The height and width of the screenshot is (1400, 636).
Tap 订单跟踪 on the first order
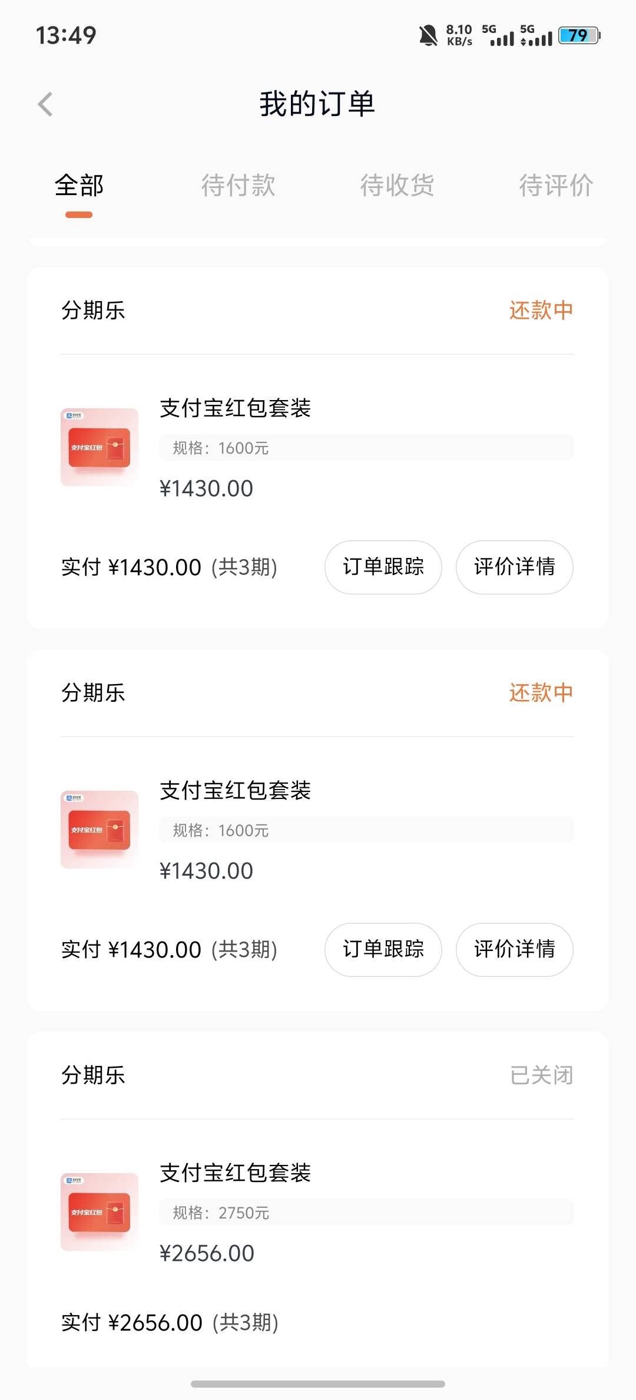tap(383, 567)
